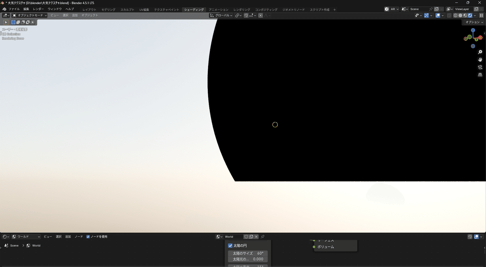Choose the intersect selection mode icon
Viewport: 486px width, 267px height.
pyautogui.click(x=33, y=22)
